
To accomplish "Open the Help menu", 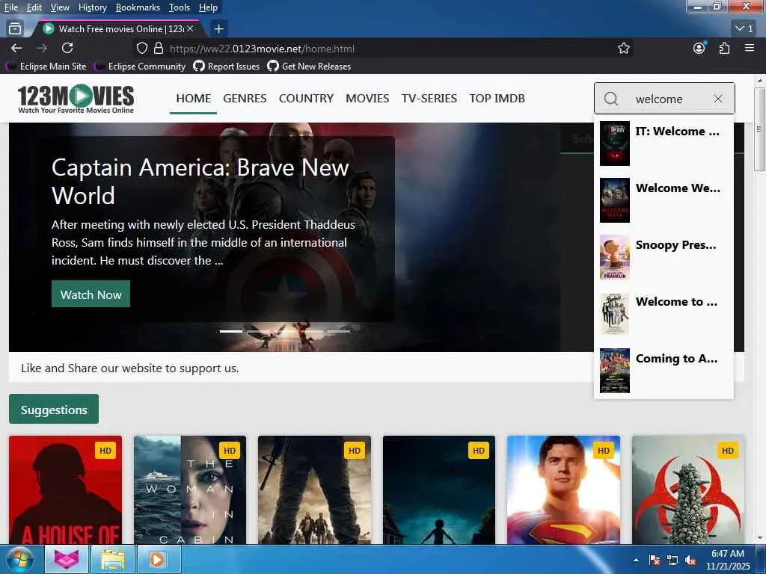I will point(208,7).
